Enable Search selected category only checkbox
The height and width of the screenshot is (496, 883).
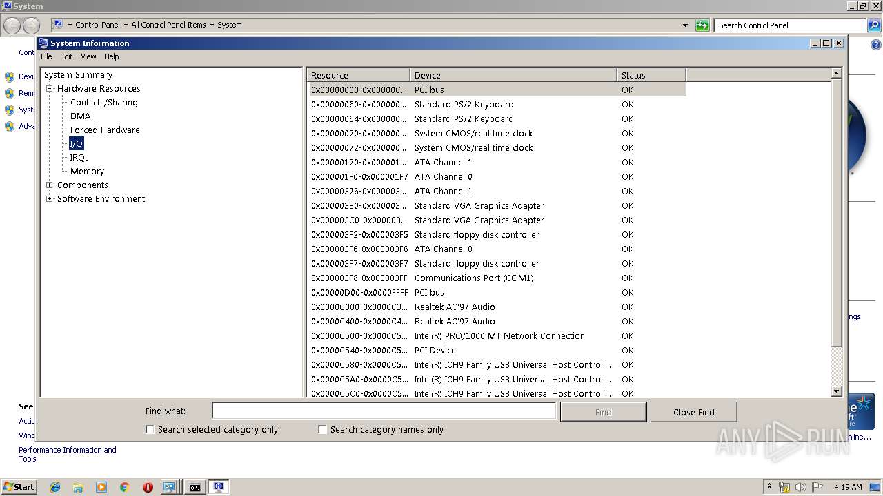click(x=150, y=429)
